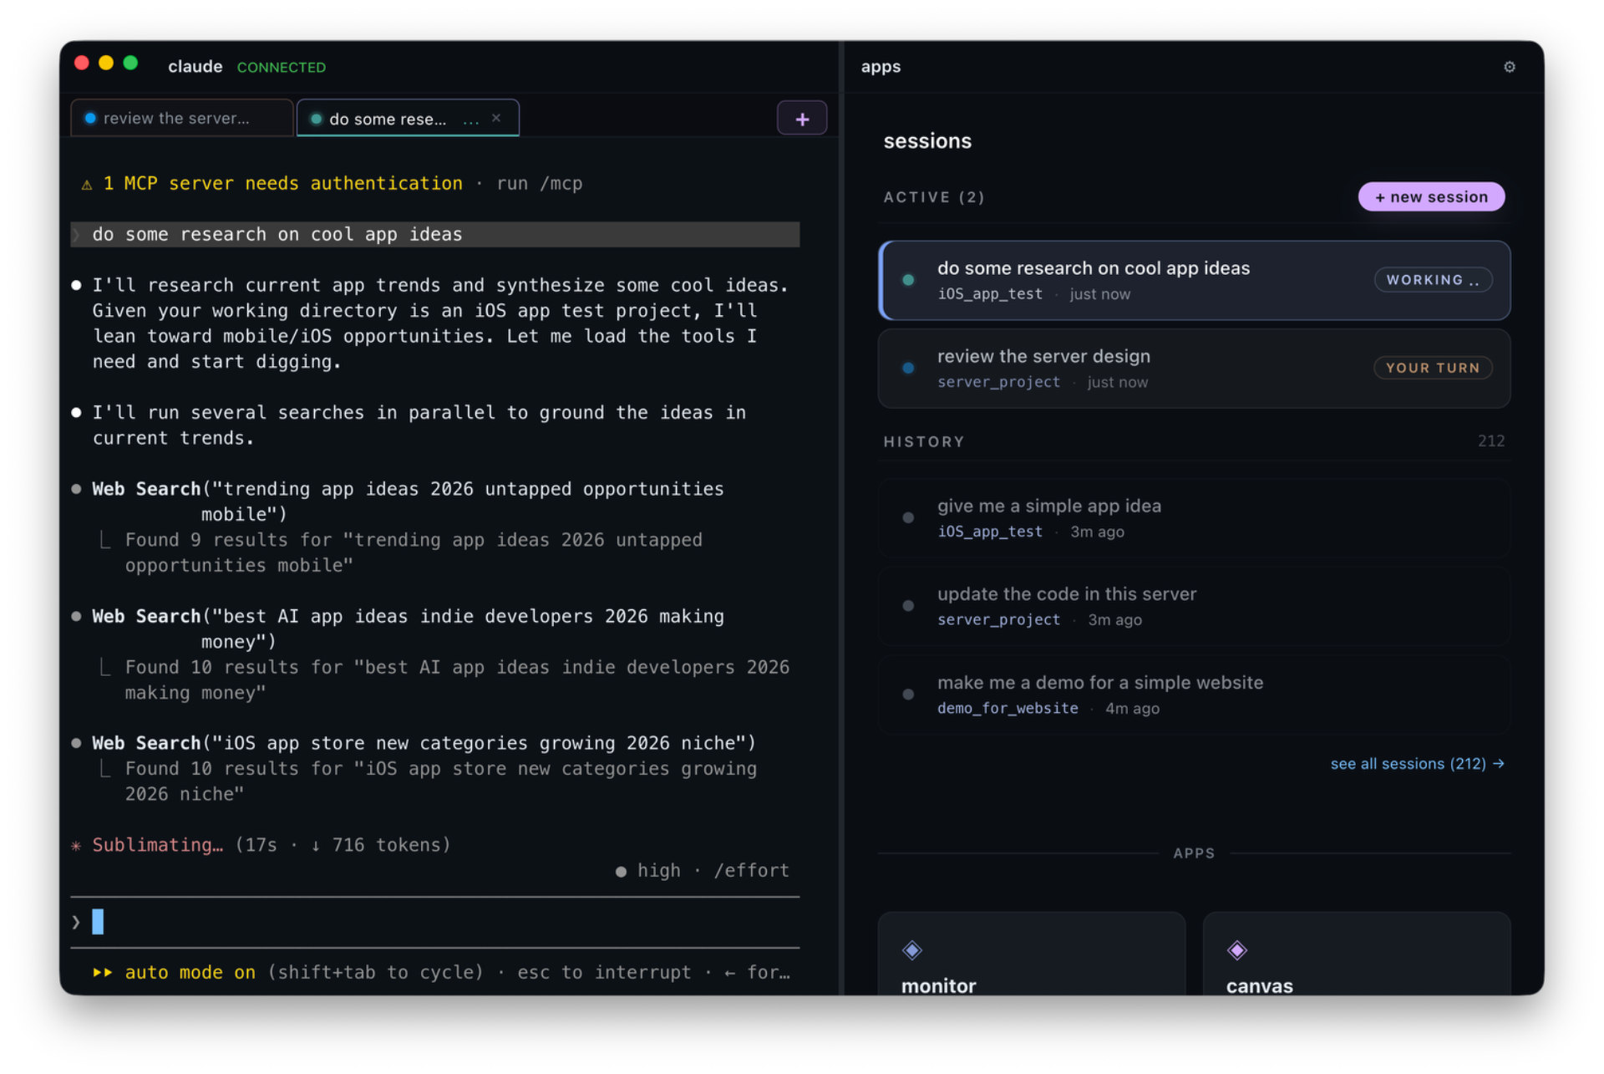Click the auto mode fast-forward icon
The width and height of the screenshot is (1604, 1074).
pos(102,973)
